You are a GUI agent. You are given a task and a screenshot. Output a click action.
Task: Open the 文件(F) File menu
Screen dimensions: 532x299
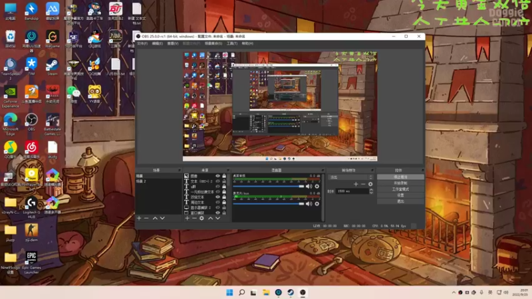pos(142,43)
